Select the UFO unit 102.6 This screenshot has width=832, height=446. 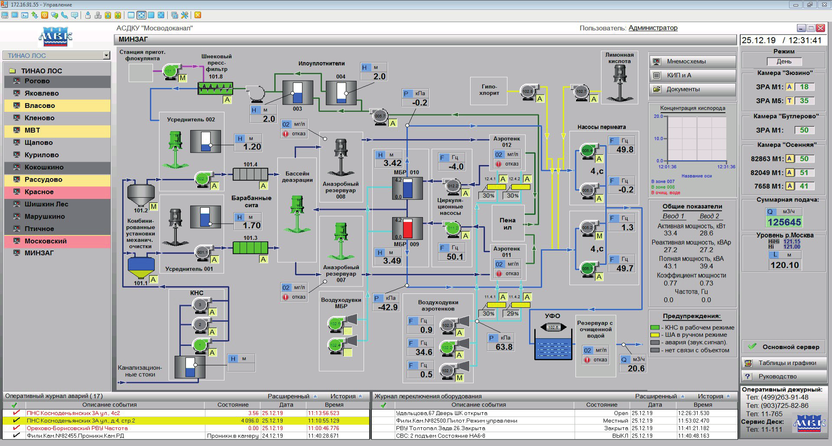tap(553, 327)
